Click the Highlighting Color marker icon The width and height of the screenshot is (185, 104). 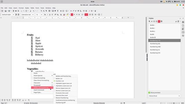[68, 15]
